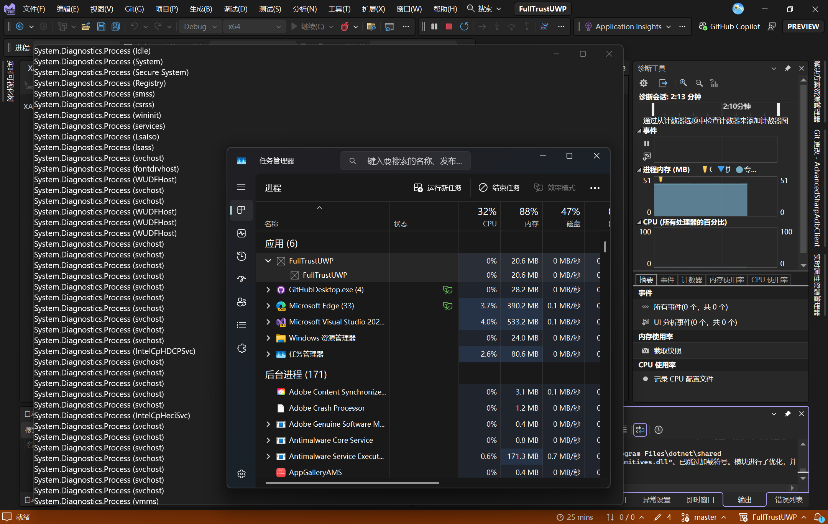The image size is (828, 524).
Task: Click GitHub Copilot icon in toolbar
Action: click(x=703, y=26)
